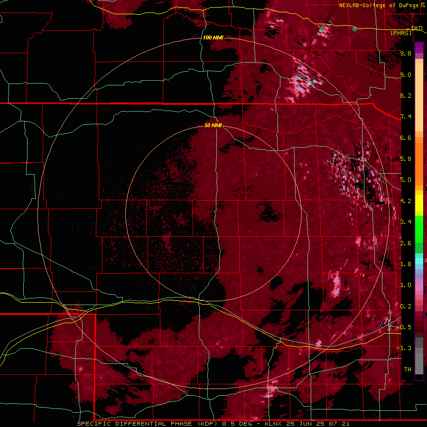The image size is (427, 427).
Task: Click the -0.5 legend value
Action: tap(404, 327)
